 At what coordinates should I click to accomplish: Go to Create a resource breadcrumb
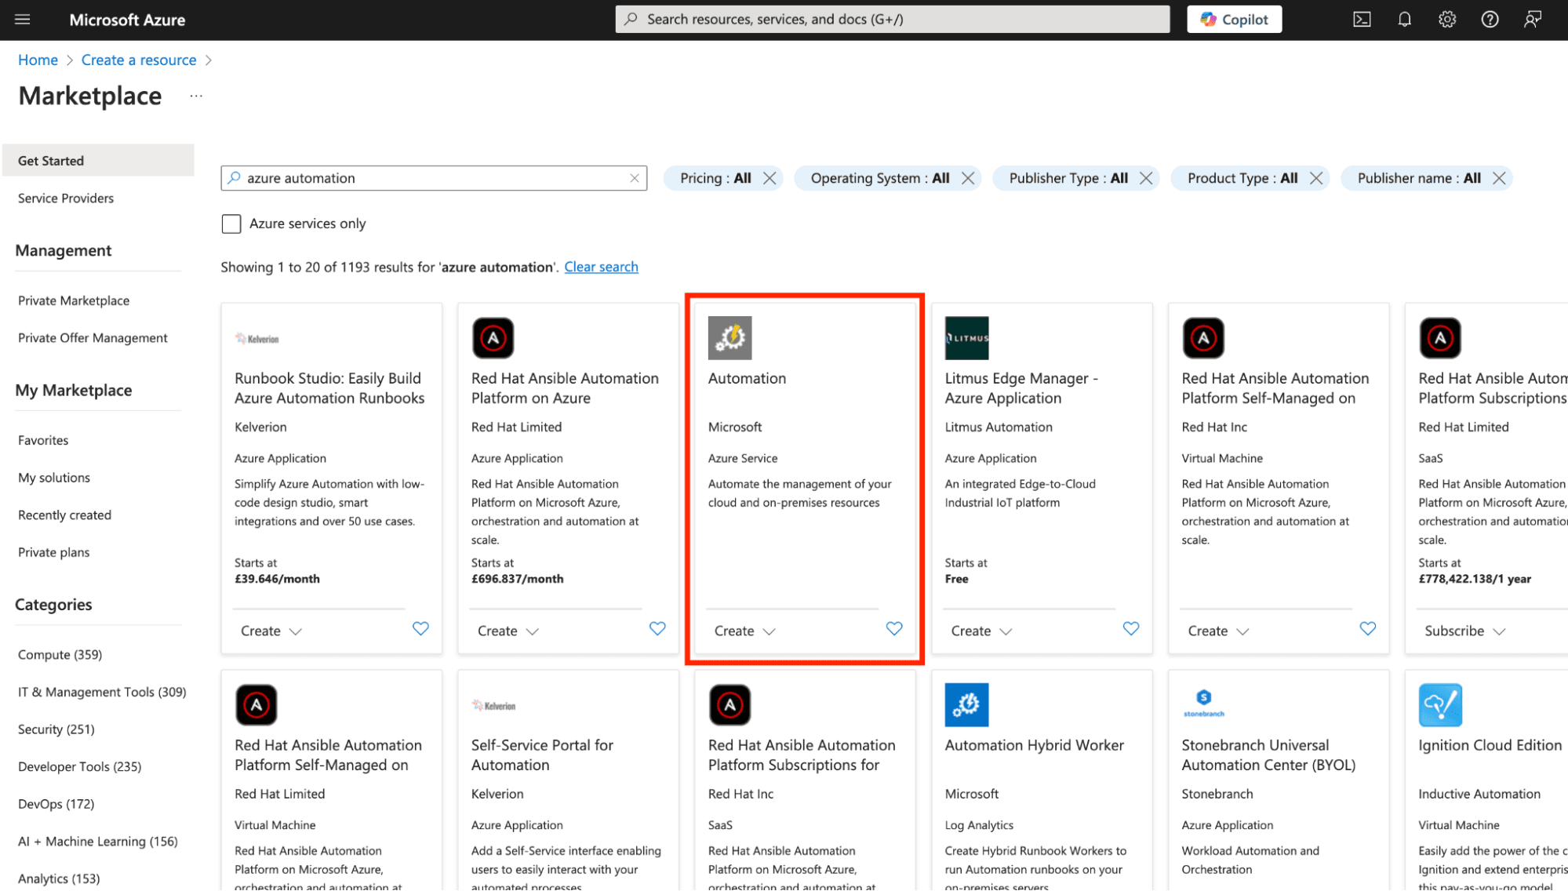[x=139, y=60]
